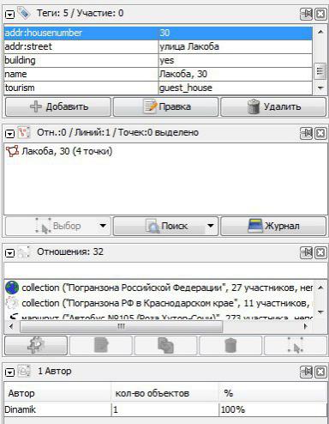The width and height of the screenshot is (329, 424).
Task: Pin the selection panel (Отн.:0 / Линий:1)
Action: coord(306,133)
